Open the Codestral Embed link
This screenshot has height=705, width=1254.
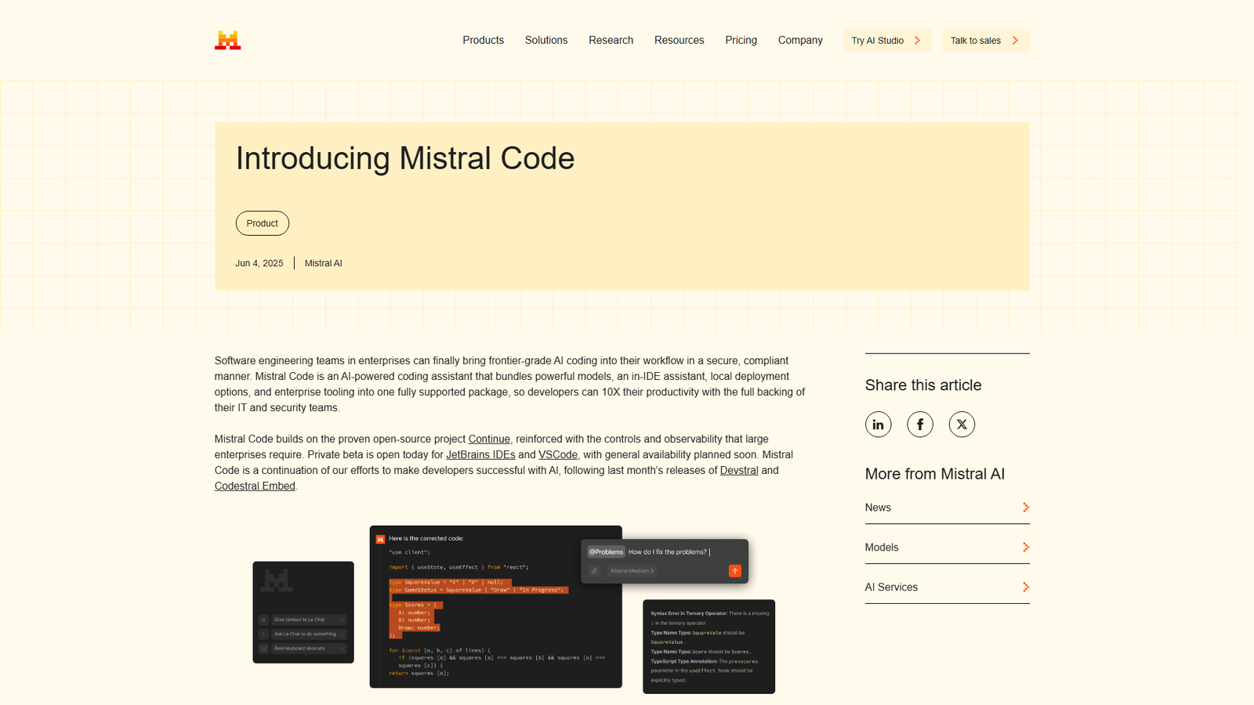click(x=254, y=486)
